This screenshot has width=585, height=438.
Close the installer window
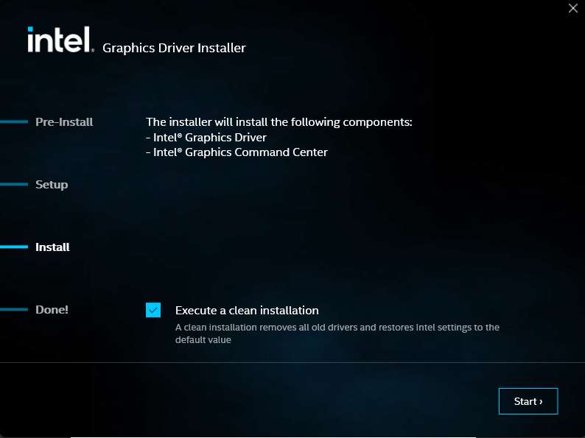click(573, 8)
